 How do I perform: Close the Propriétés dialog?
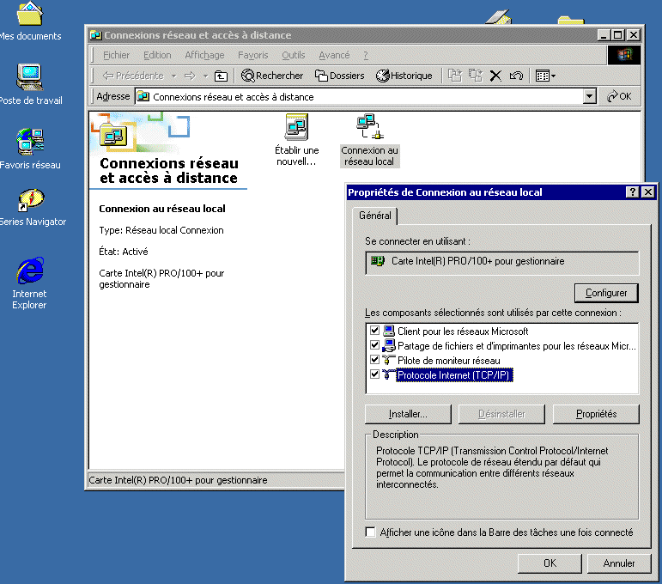pyautogui.click(x=647, y=192)
